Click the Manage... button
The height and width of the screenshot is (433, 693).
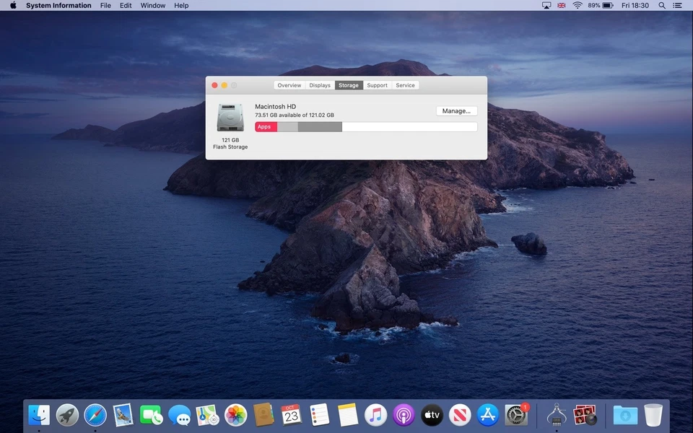[x=456, y=111]
